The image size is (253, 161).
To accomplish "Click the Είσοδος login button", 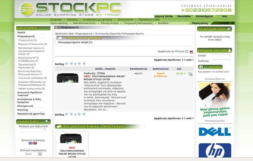I will point(210,67).
